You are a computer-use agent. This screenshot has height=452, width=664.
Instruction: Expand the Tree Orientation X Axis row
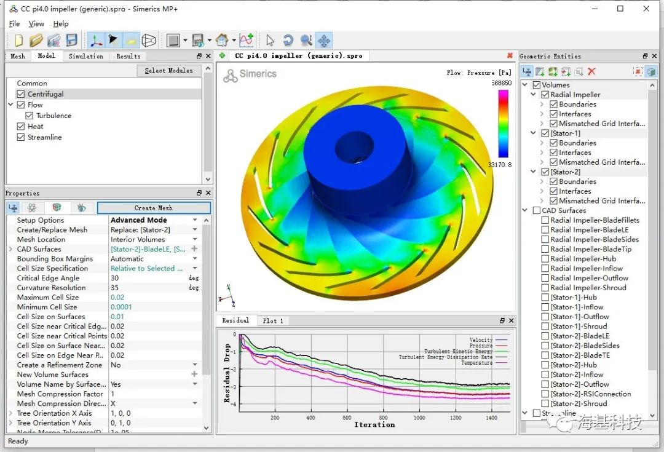tap(11, 413)
